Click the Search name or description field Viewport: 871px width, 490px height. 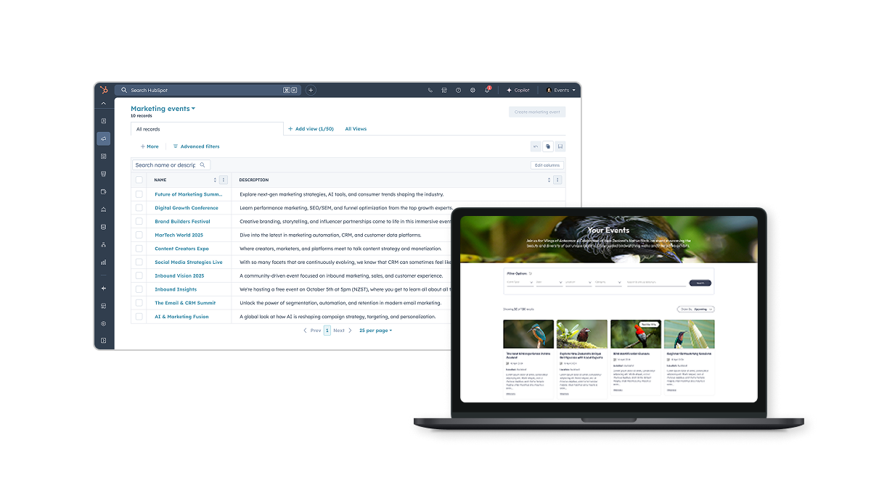click(166, 165)
